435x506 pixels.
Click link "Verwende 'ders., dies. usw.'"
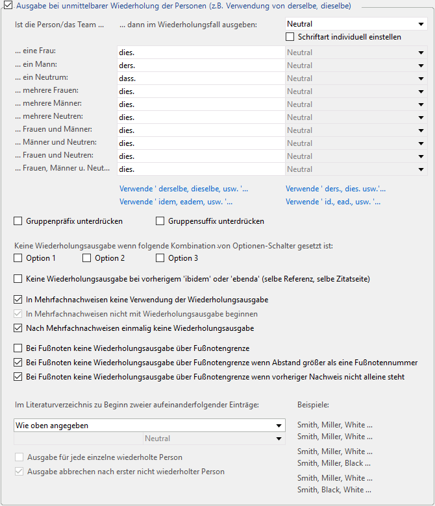336,189
